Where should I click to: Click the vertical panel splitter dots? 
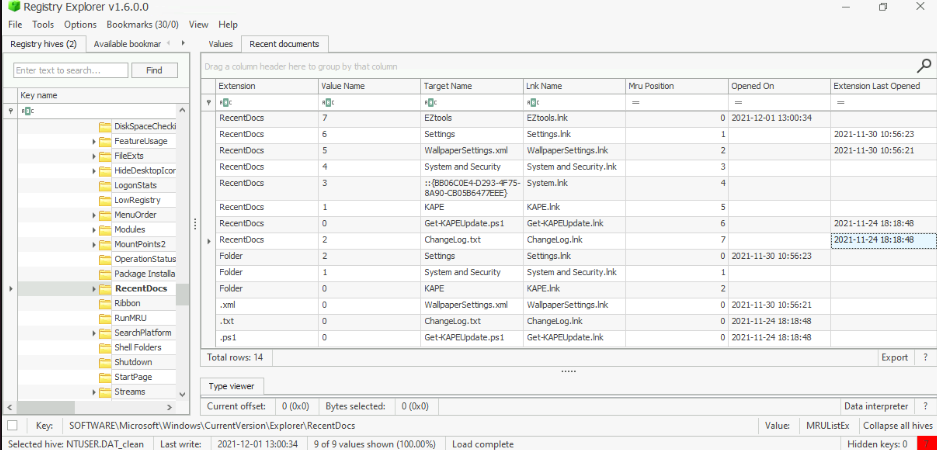[195, 224]
